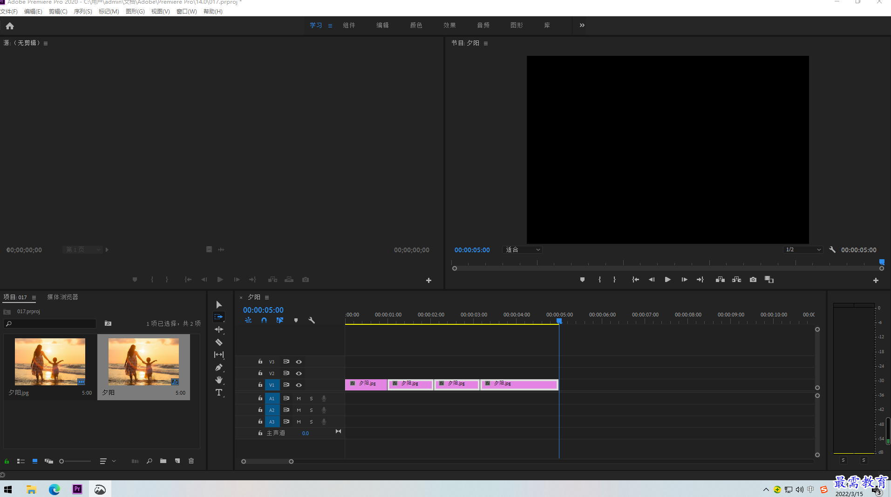891x497 pixels.
Task: Open the zoom level 适合 dropdown
Action: [x=523, y=250]
